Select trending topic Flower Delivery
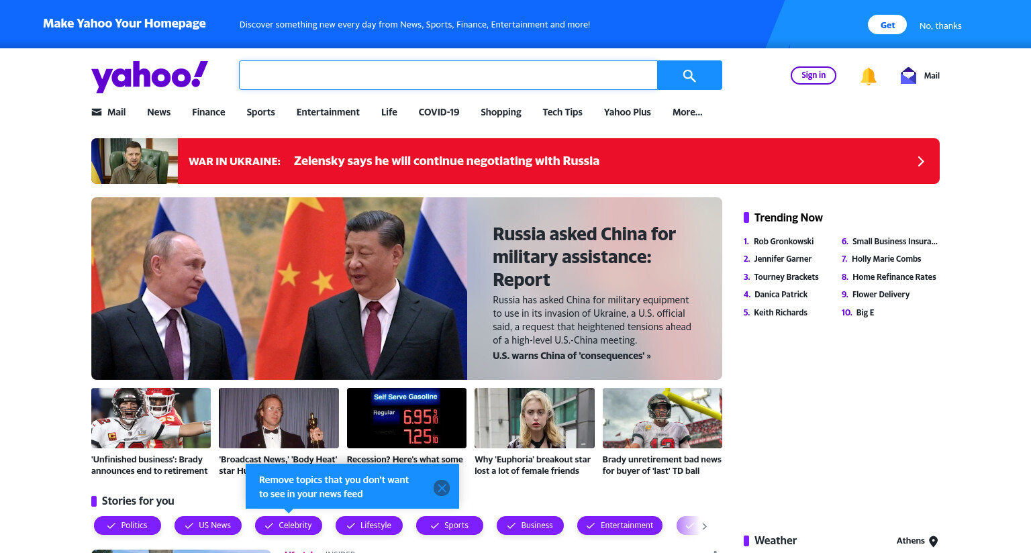 tap(881, 295)
